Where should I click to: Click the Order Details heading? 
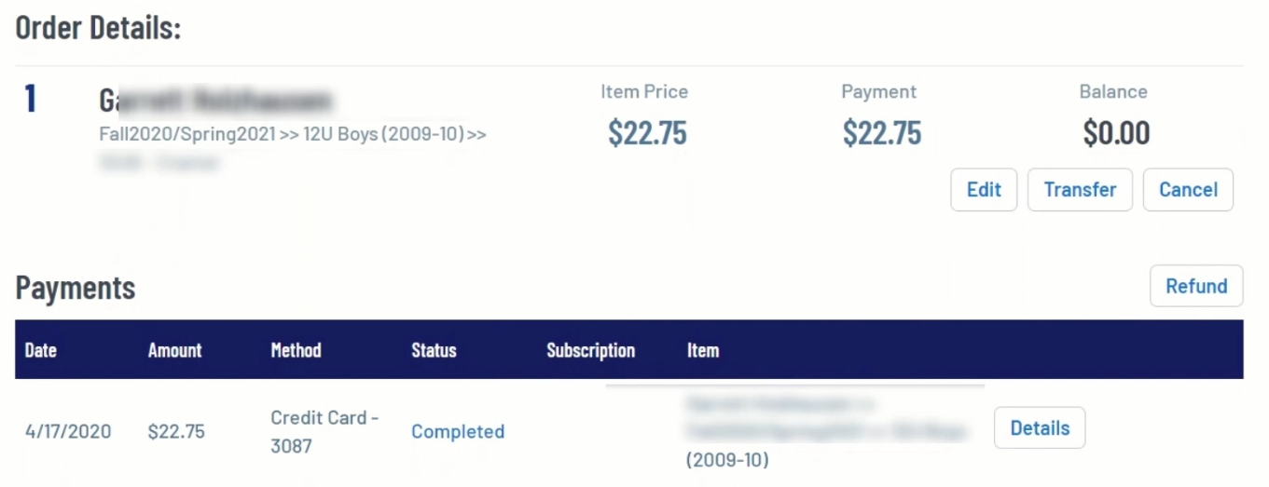point(98,28)
